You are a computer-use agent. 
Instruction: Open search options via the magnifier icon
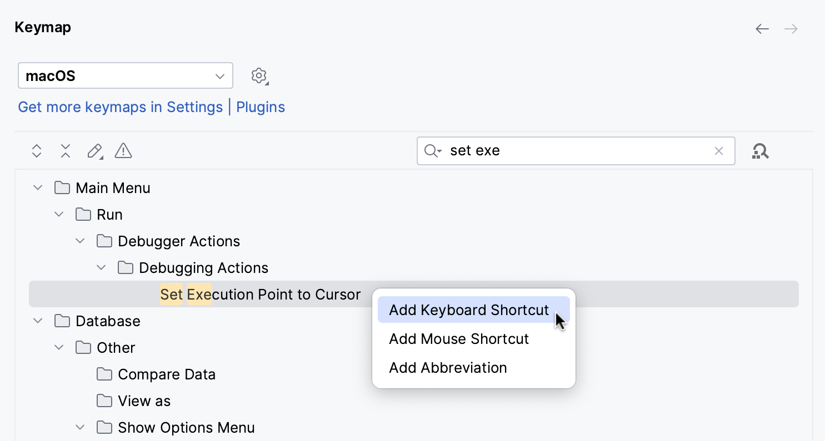[432, 150]
